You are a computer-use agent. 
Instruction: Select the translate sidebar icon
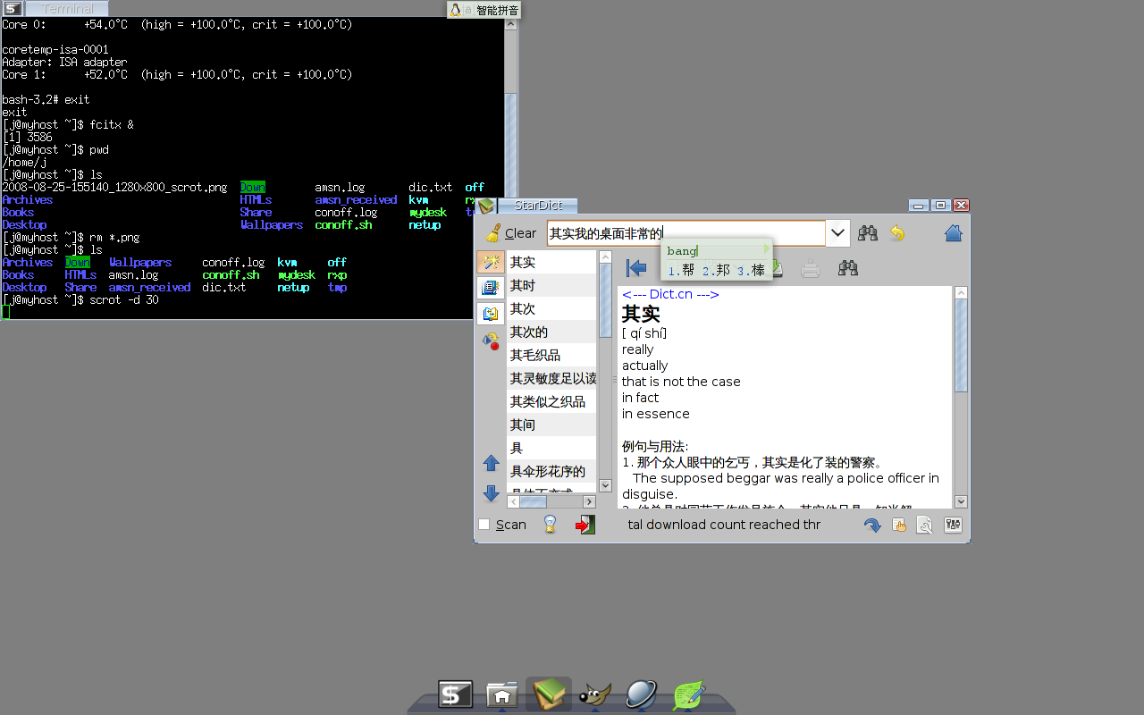[x=491, y=314]
